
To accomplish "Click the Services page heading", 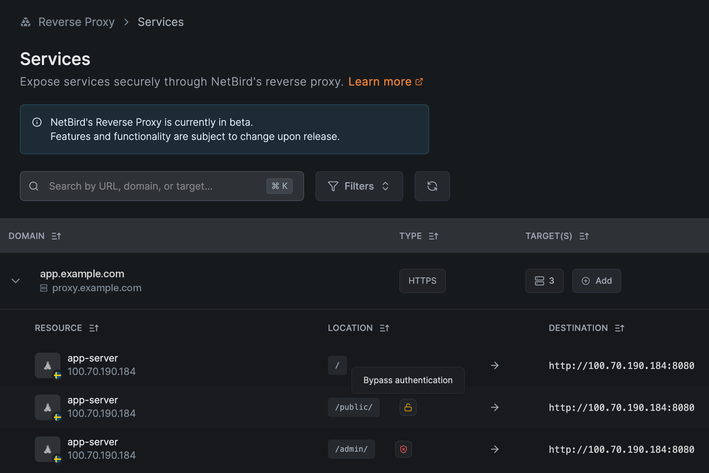I will 55,59.
